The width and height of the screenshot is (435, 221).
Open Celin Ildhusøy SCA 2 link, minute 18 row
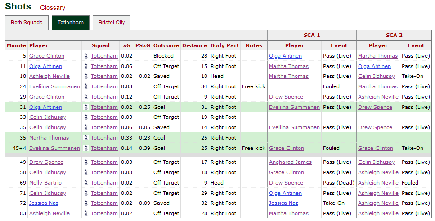pos(377,76)
